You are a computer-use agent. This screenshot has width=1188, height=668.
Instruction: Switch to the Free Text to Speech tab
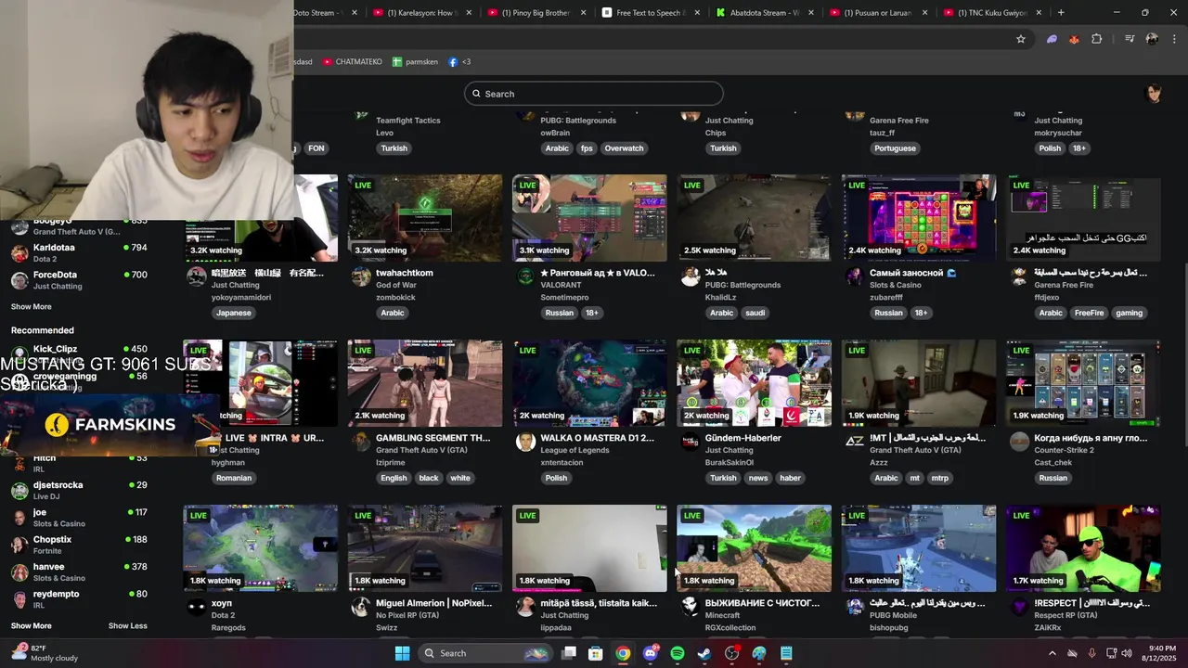click(x=650, y=13)
